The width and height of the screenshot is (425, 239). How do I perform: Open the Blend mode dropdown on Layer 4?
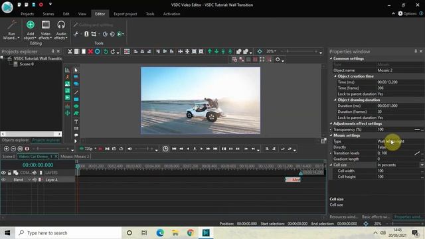click(29, 180)
